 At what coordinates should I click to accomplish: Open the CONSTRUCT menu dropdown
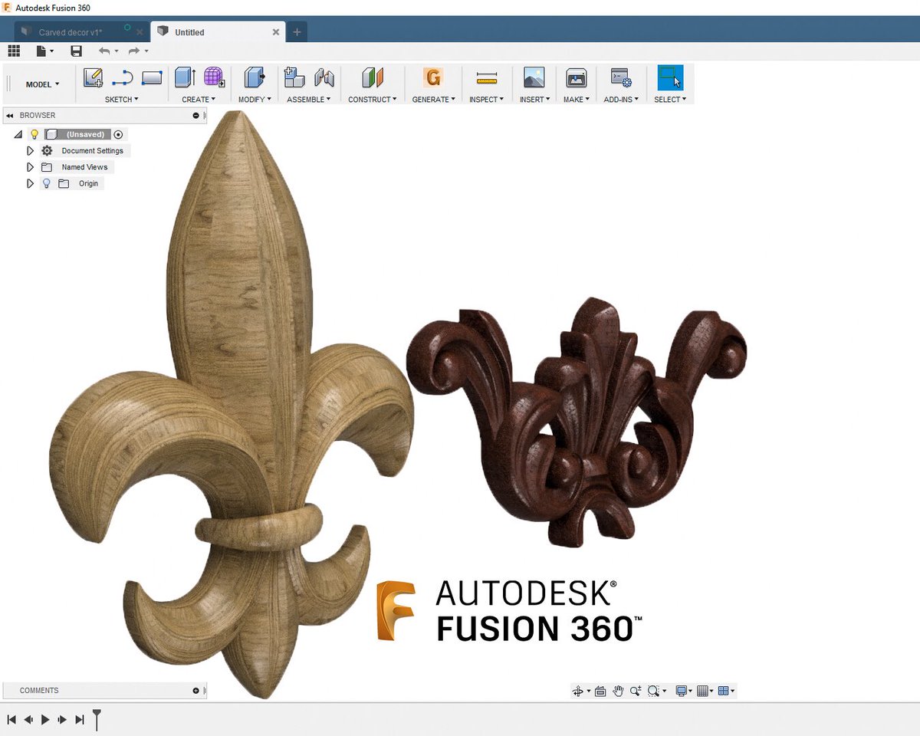pos(373,100)
